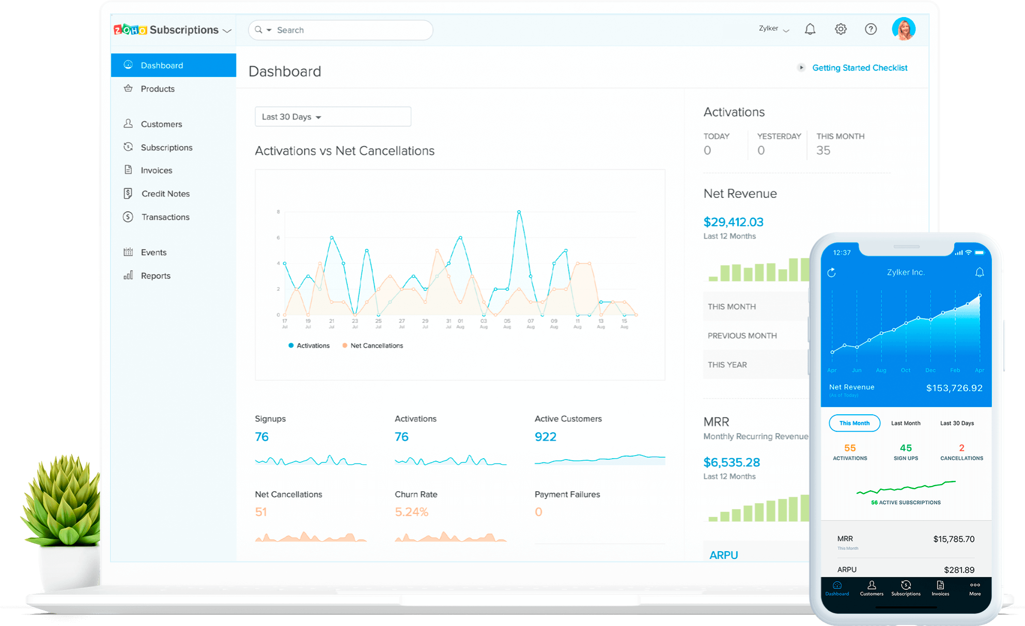
Task: Select THIS YEAR net revenue row
Action: point(756,364)
